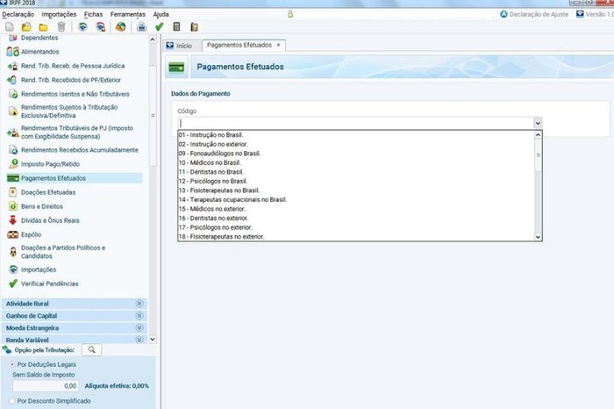Select the Por Deduções Legais radio button
614x409 pixels.
click(12, 364)
